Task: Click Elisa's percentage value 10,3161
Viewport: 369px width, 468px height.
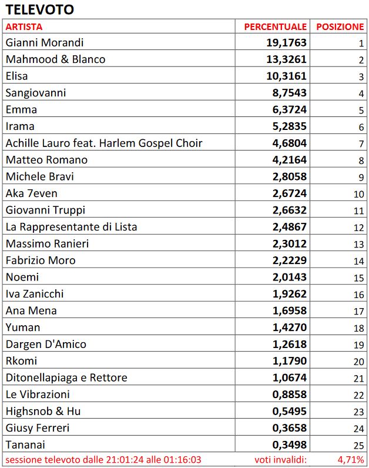Action: (x=286, y=76)
